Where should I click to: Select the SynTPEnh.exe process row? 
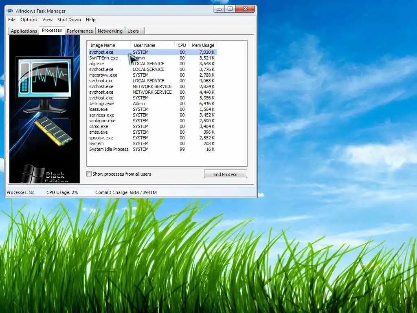click(x=152, y=58)
